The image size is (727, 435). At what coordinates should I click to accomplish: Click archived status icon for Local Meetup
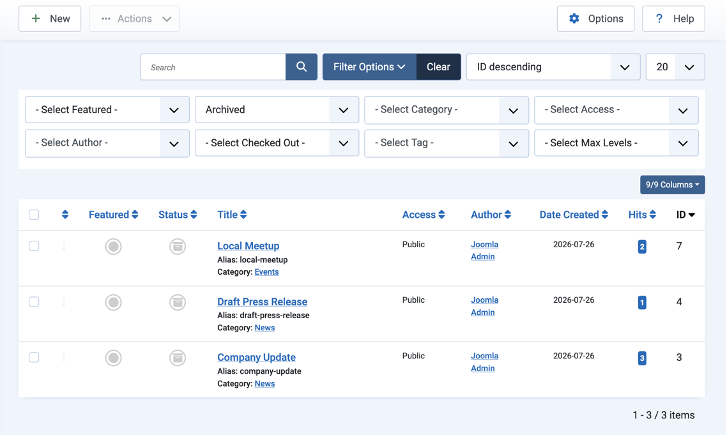(177, 247)
